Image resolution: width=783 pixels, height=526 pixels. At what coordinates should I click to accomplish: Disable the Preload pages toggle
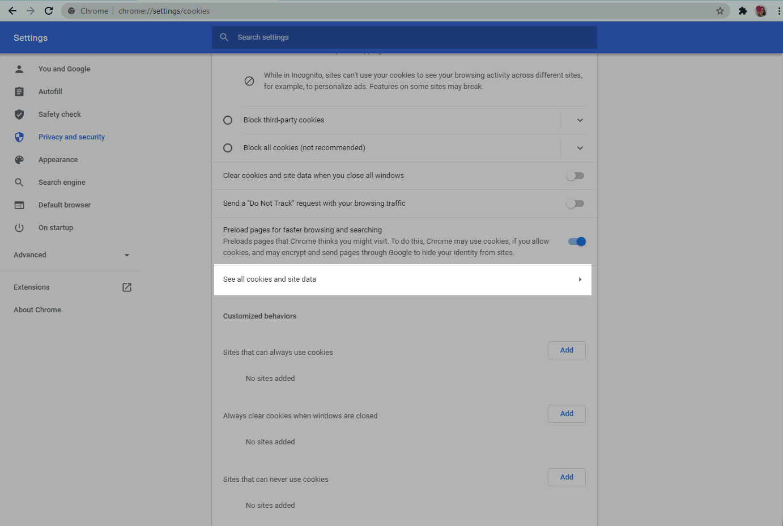point(577,241)
